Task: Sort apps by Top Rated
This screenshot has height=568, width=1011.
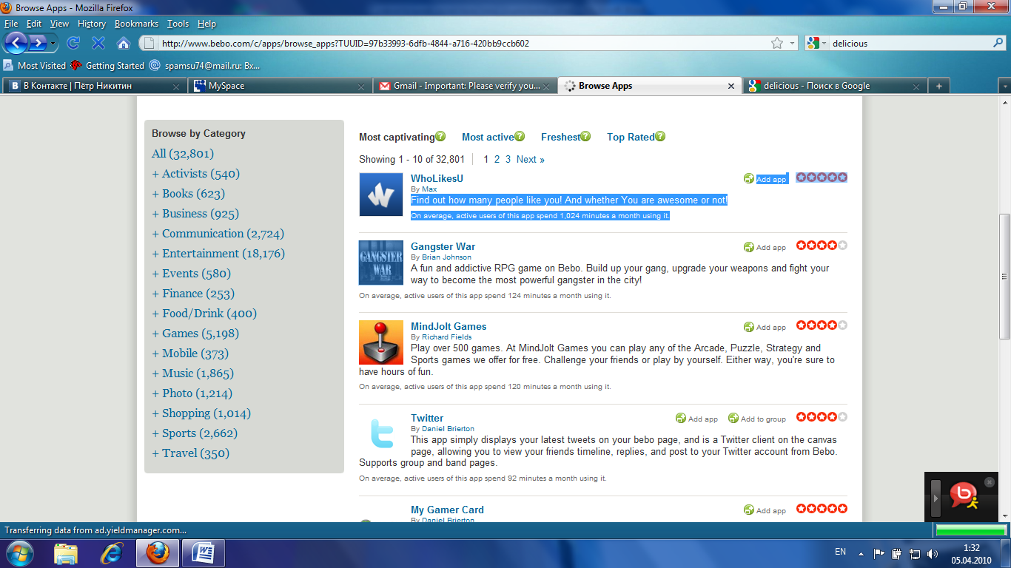Action: [x=631, y=137]
